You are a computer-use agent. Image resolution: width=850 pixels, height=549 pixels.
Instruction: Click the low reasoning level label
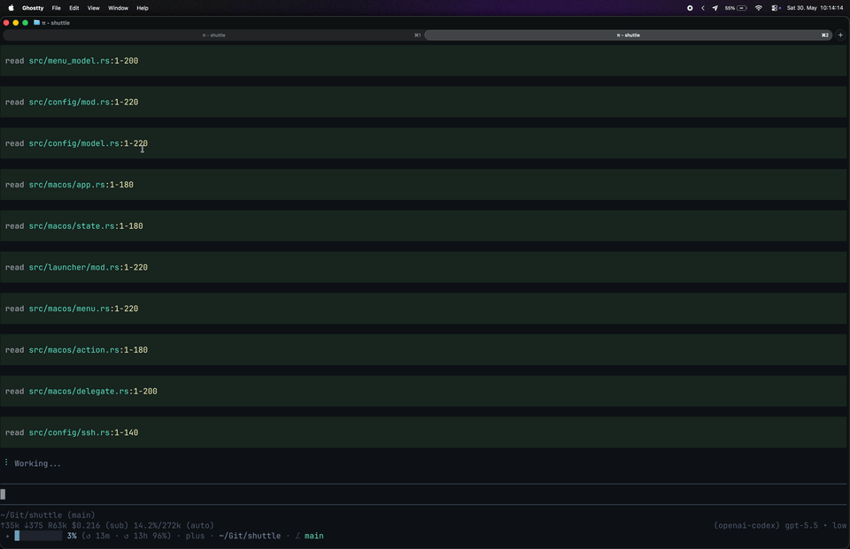[839, 525]
